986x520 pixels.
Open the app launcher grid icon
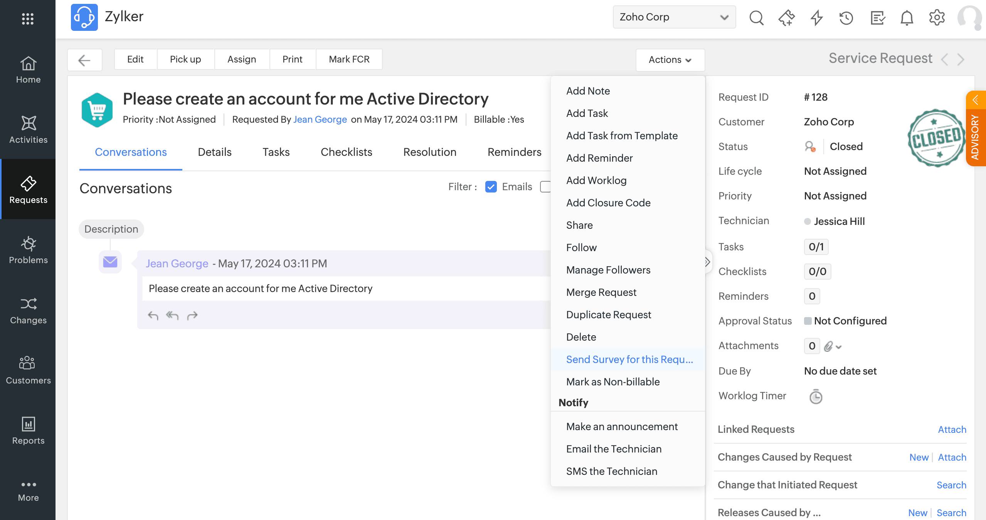click(28, 19)
